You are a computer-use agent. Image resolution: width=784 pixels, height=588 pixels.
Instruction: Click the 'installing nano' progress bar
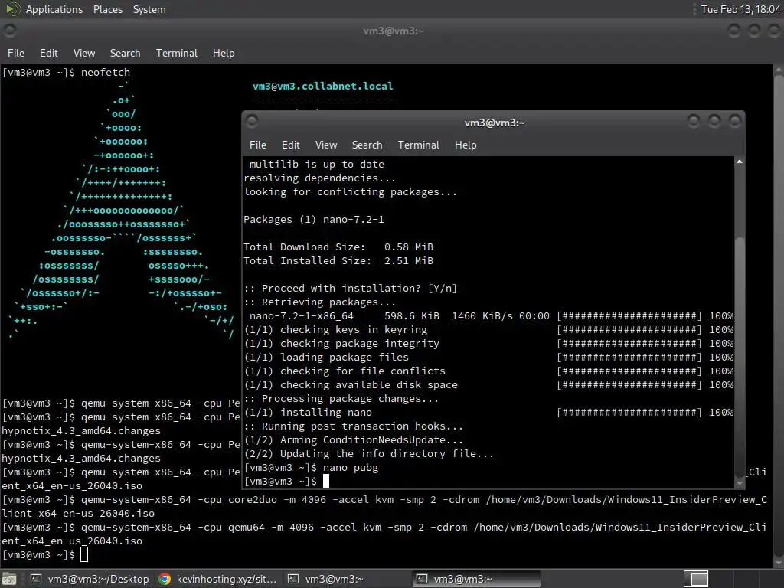[x=629, y=413]
